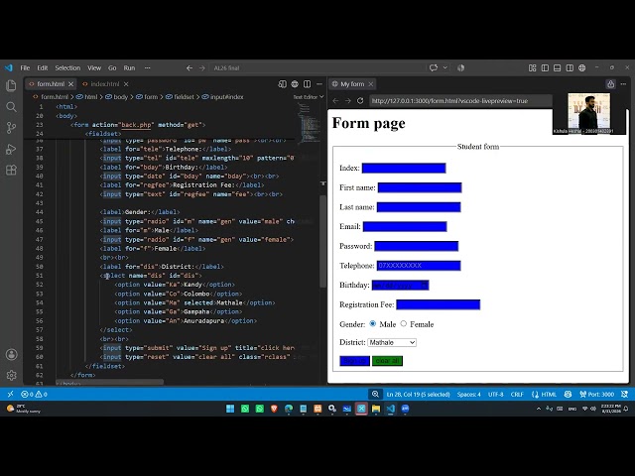Open the Copilot dropdown arrow in title bar
The width and height of the screenshot is (635, 476).
click(445, 67)
